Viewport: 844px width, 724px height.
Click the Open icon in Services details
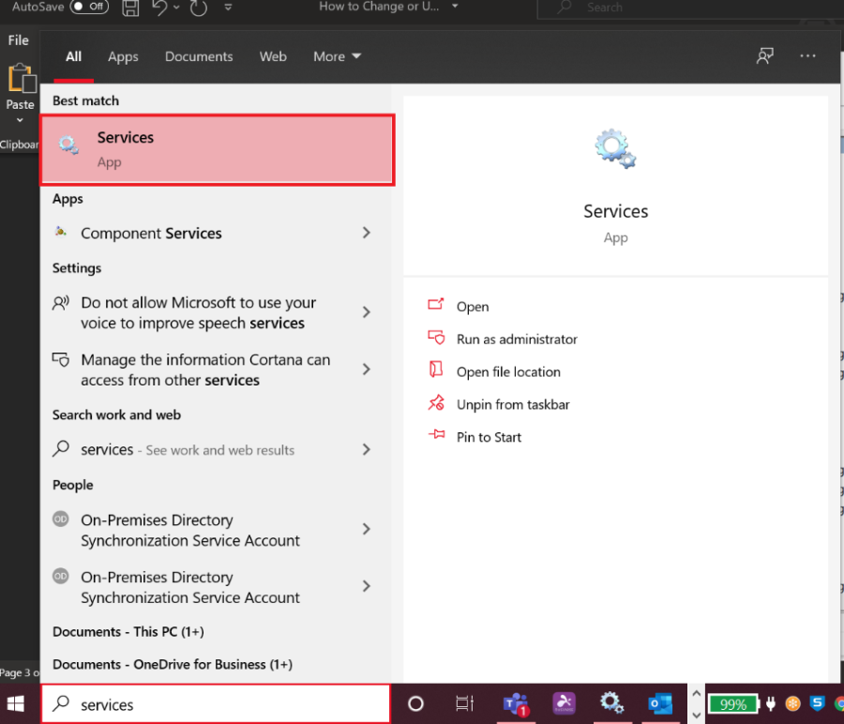[x=436, y=305]
